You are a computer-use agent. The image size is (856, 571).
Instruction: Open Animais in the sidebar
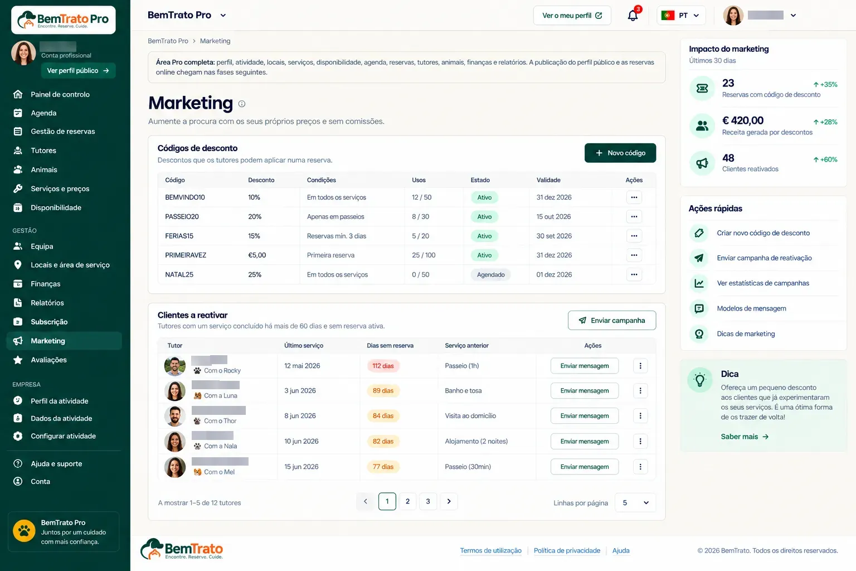tap(44, 170)
